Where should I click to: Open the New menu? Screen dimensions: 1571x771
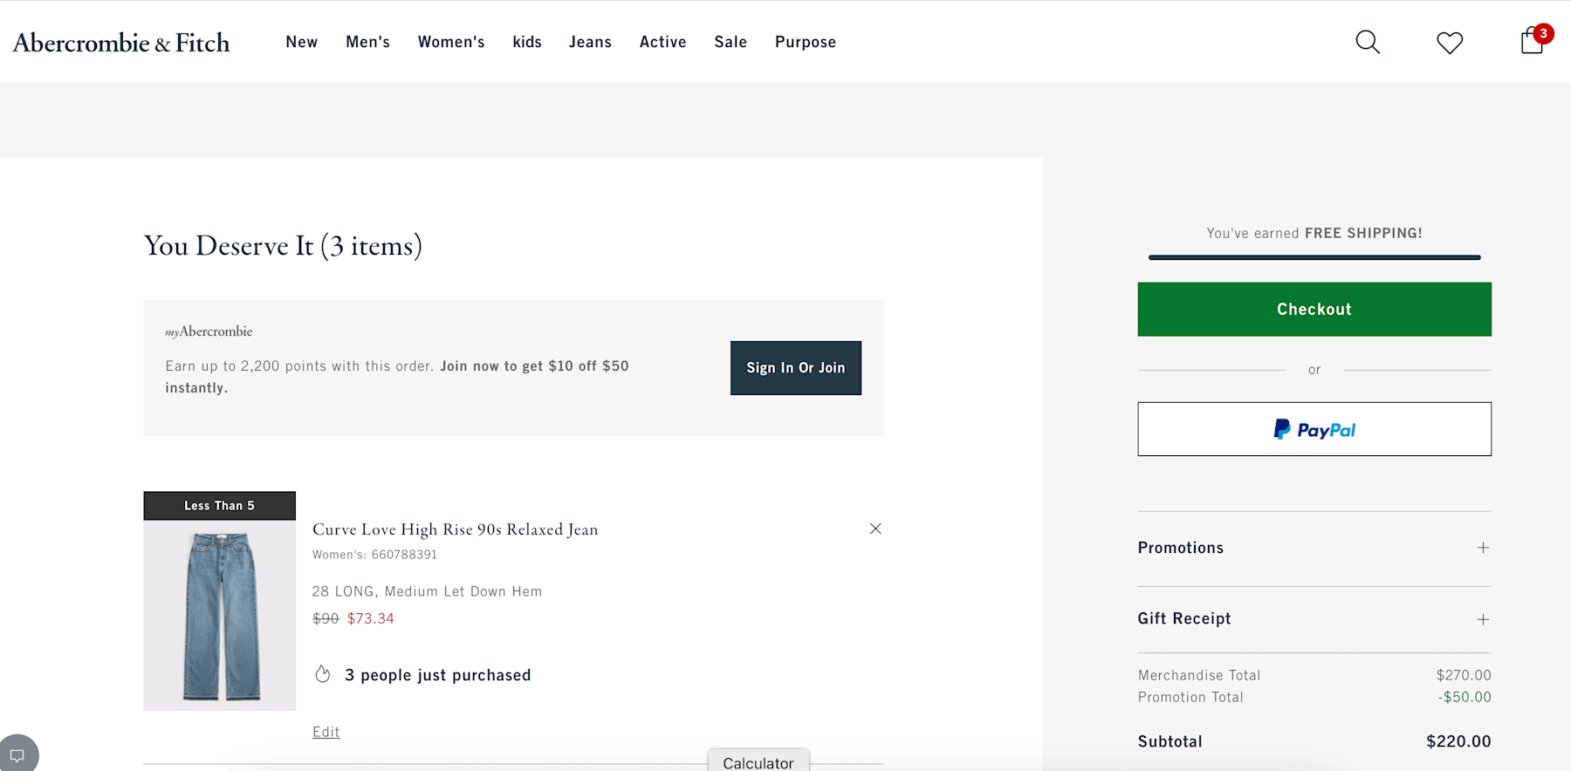(x=301, y=42)
